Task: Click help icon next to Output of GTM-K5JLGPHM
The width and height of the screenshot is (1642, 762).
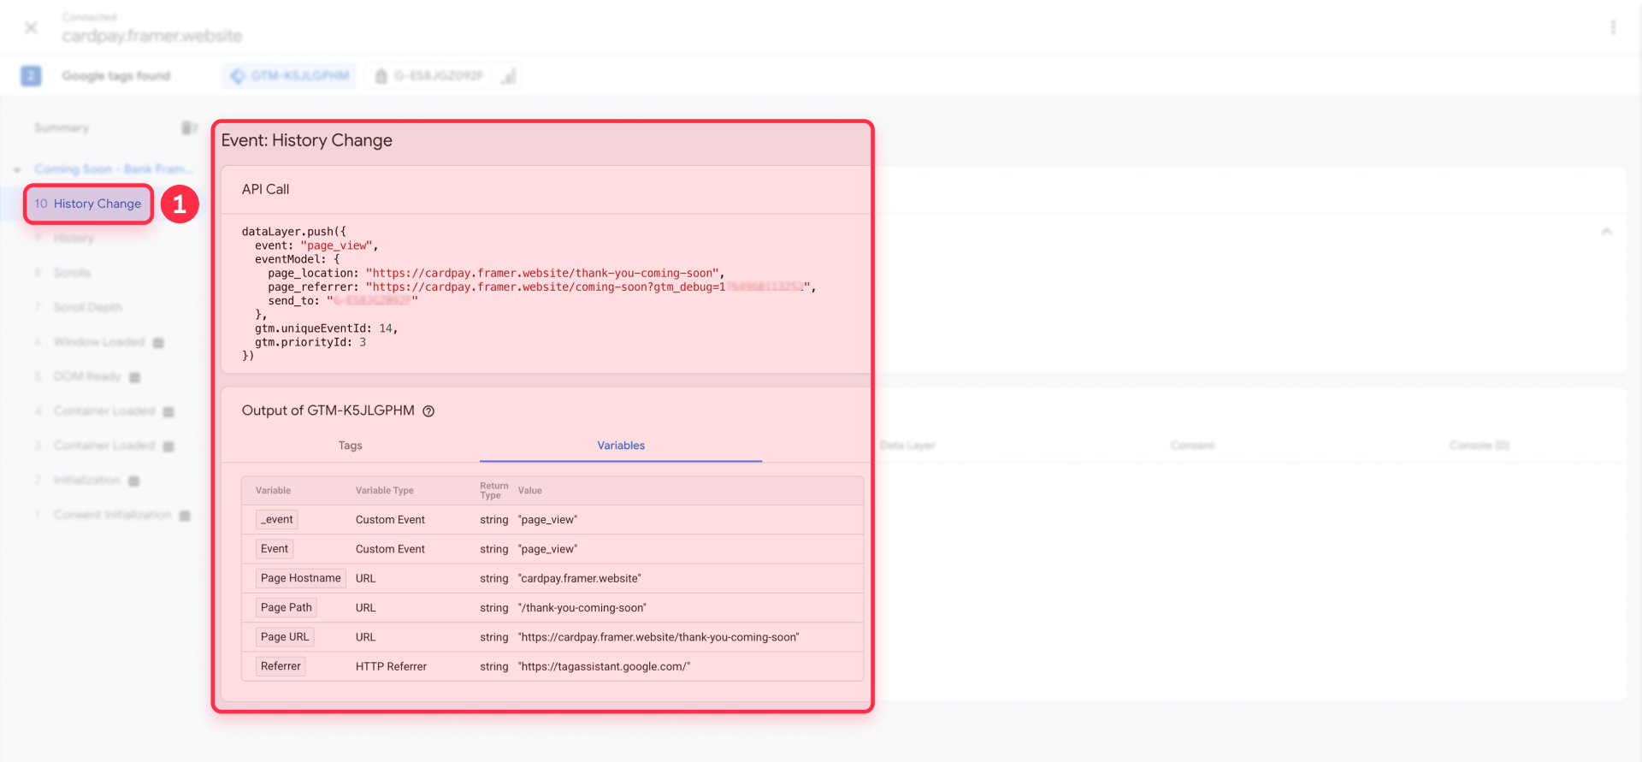Action: [428, 411]
